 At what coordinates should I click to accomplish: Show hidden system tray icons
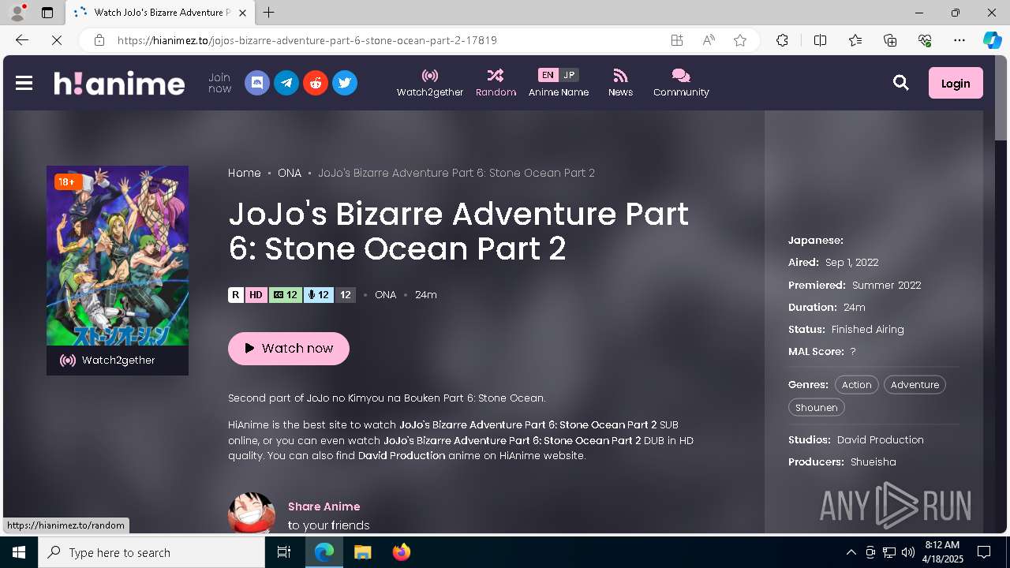click(x=851, y=552)
